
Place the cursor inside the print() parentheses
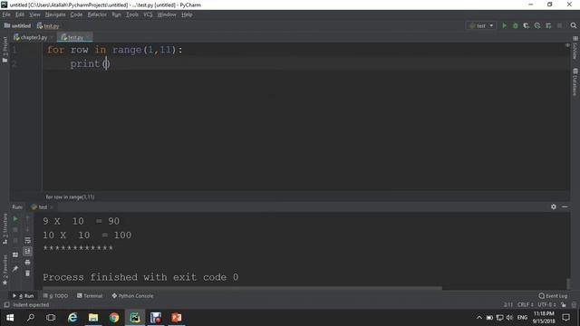(106, 64)
